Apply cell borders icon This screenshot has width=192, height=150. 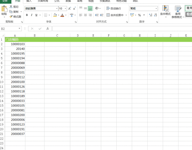[x=46, y=15]
